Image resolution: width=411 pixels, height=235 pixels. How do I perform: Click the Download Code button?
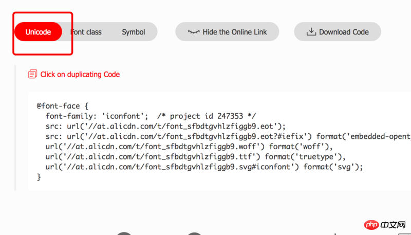click(x=338, y=32)
